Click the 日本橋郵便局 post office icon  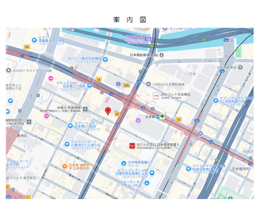click(x=240, y=67)
